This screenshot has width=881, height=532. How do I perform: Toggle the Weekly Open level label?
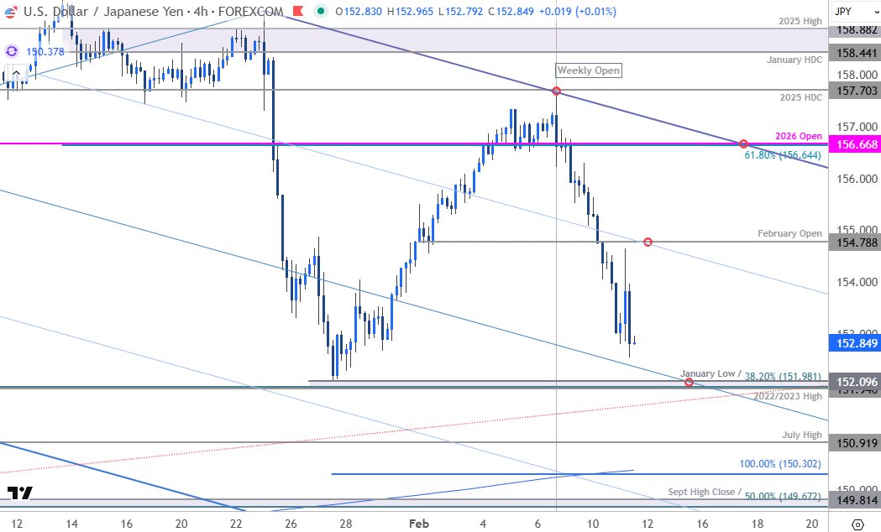[588, 70]
